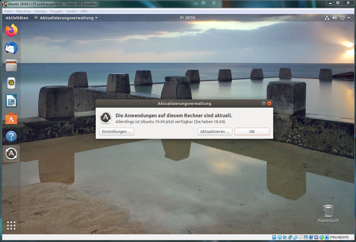Open the Datei menu in VirtualBox

(x=8, y=11)
